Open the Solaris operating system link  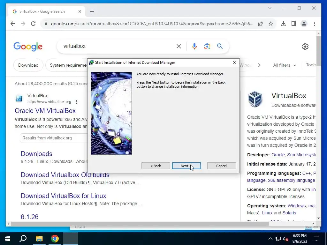coord(289,213)
